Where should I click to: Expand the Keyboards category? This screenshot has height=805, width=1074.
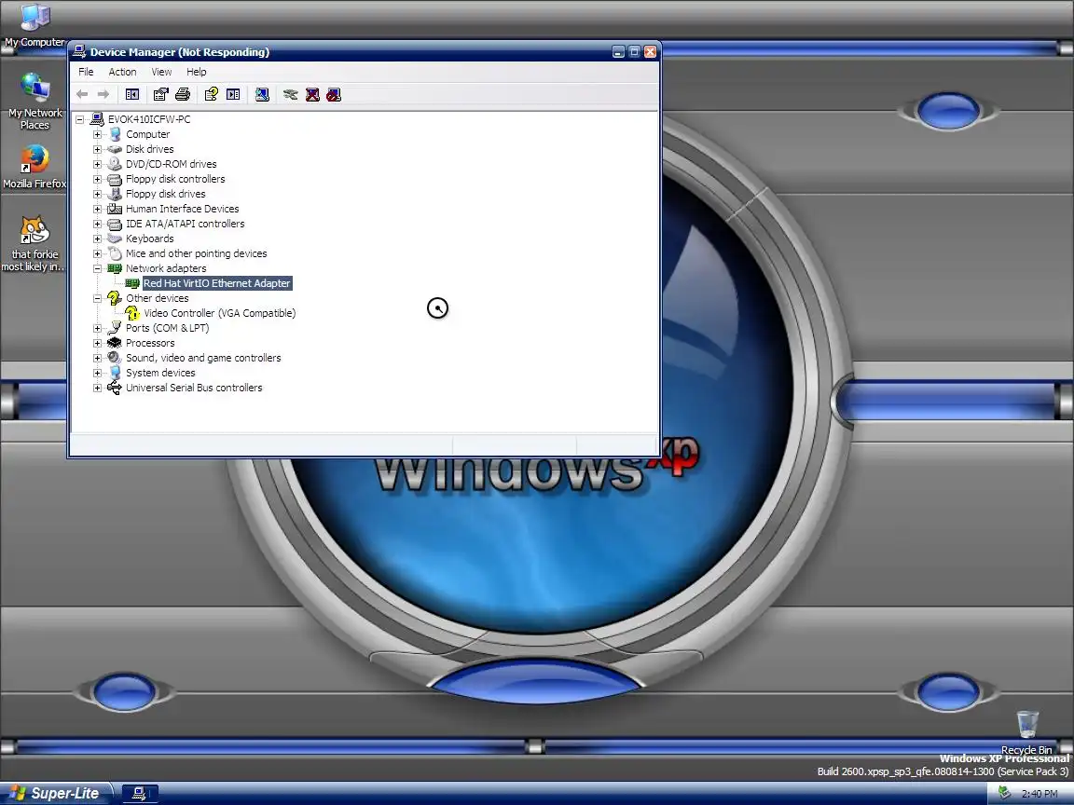click(97, 239)
